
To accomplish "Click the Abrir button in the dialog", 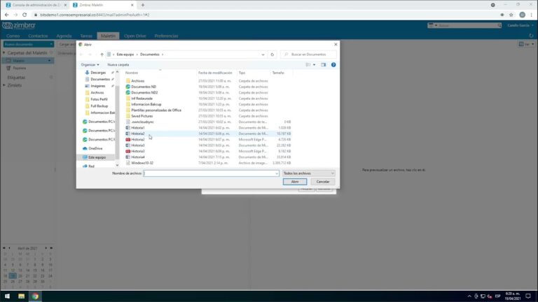I will [x=295, y=182].
